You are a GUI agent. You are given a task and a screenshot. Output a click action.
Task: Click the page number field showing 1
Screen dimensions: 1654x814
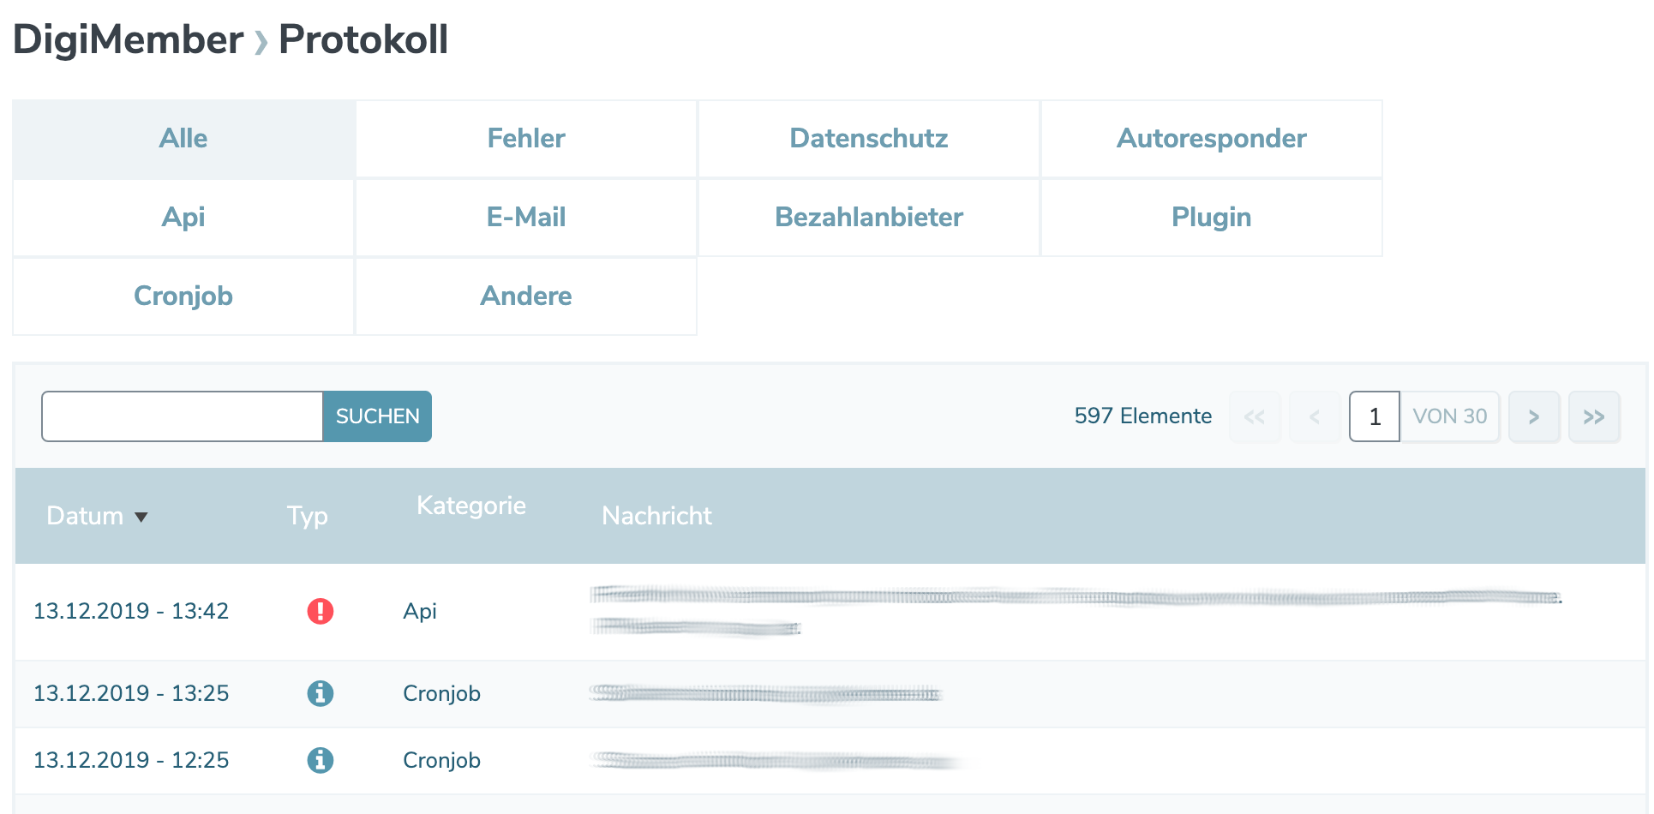[1374, 416]
